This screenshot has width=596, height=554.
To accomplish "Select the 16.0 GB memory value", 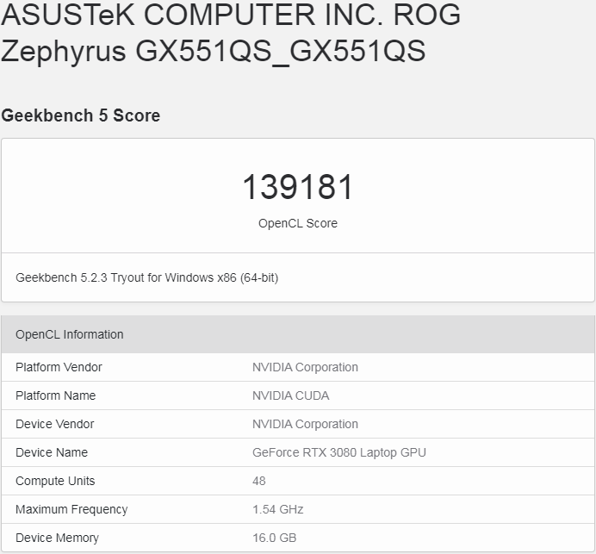I will (x=275, y=538).
